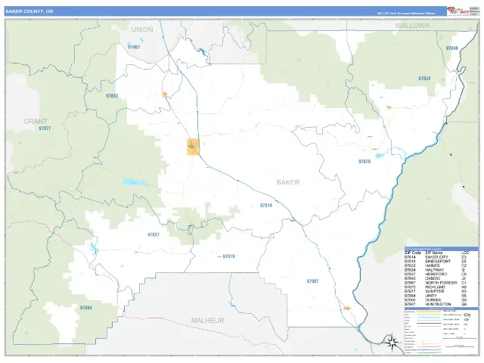Image resolution: width=484 pixels, height=363 pixels.
Task: Select the orange Huntington town marker near 97907
Action: [x=347, y=308]
